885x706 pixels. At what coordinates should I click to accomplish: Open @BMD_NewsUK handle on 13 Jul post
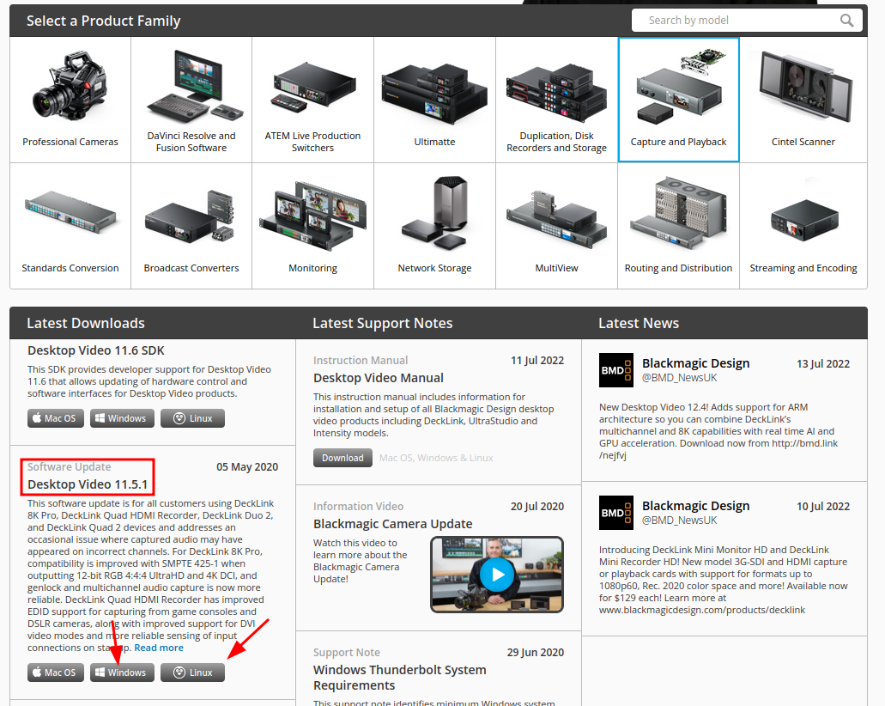pos(680,378)
